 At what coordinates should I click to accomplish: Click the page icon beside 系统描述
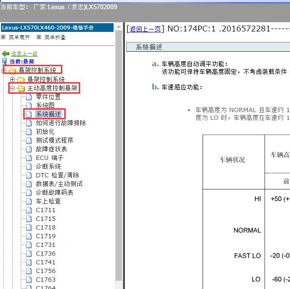(29, 114)
